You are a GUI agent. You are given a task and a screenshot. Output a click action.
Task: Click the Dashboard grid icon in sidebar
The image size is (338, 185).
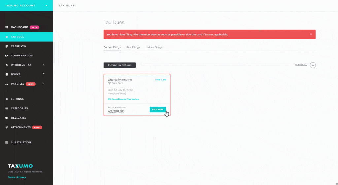pyautogui.click(x=7, y=27)
